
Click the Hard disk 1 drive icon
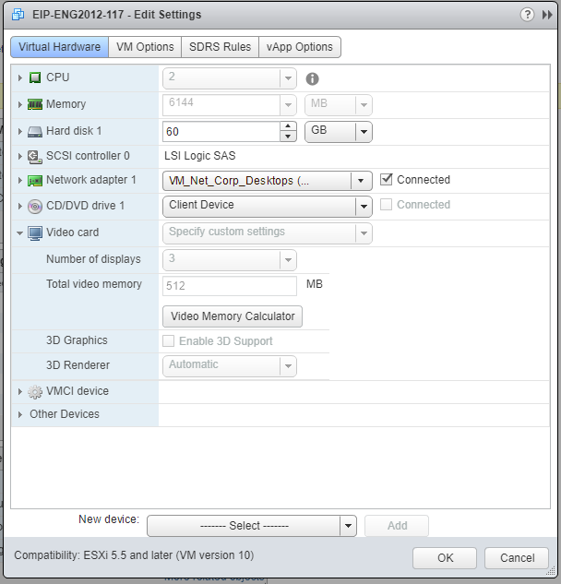(35, 132)
